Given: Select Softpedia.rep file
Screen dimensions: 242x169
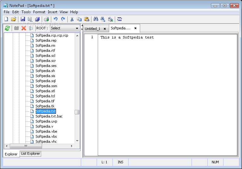Looking at the screenshot, I should 46,40.
